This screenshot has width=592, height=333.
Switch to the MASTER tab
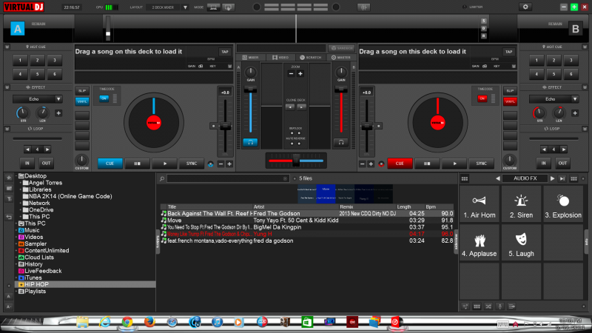[341, 58]
